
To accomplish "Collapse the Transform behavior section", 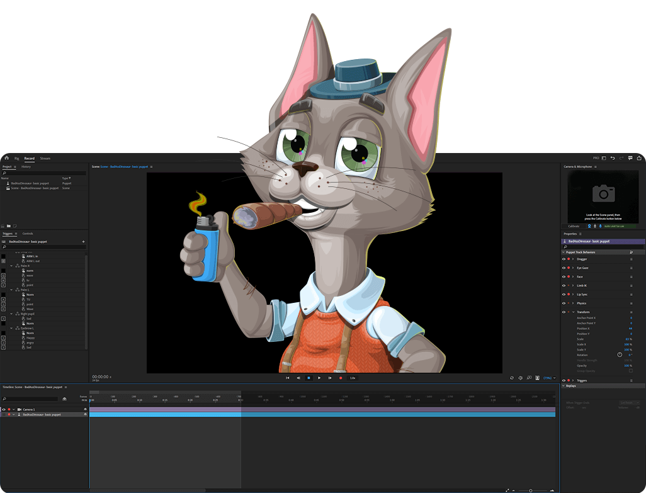I will point(573,312).
